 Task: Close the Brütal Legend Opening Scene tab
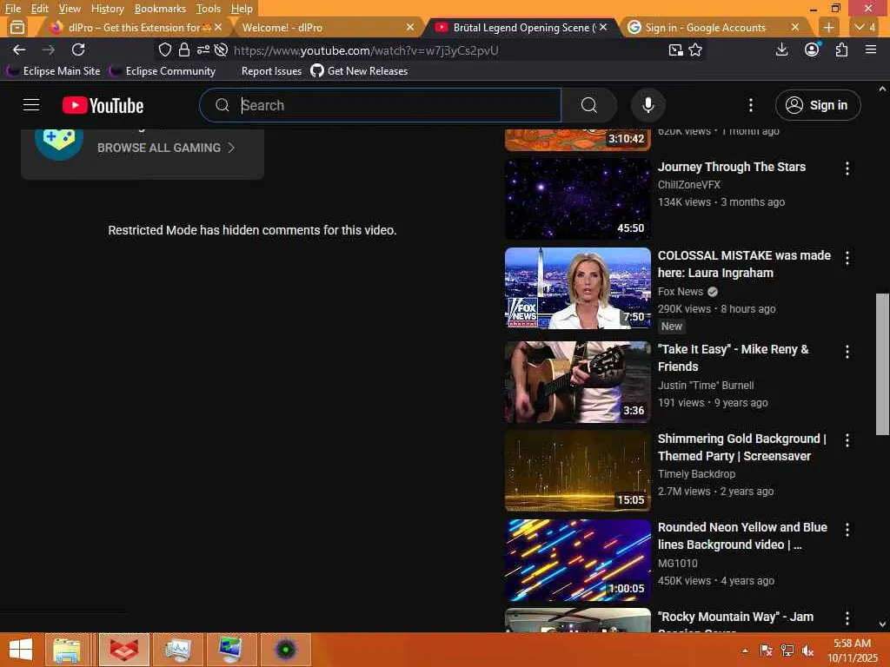click(x=603, y=27)
